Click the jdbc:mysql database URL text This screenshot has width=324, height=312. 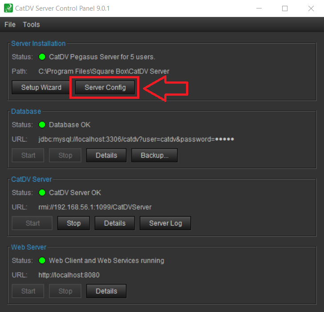pyautogui.click(x=136, y=139)
